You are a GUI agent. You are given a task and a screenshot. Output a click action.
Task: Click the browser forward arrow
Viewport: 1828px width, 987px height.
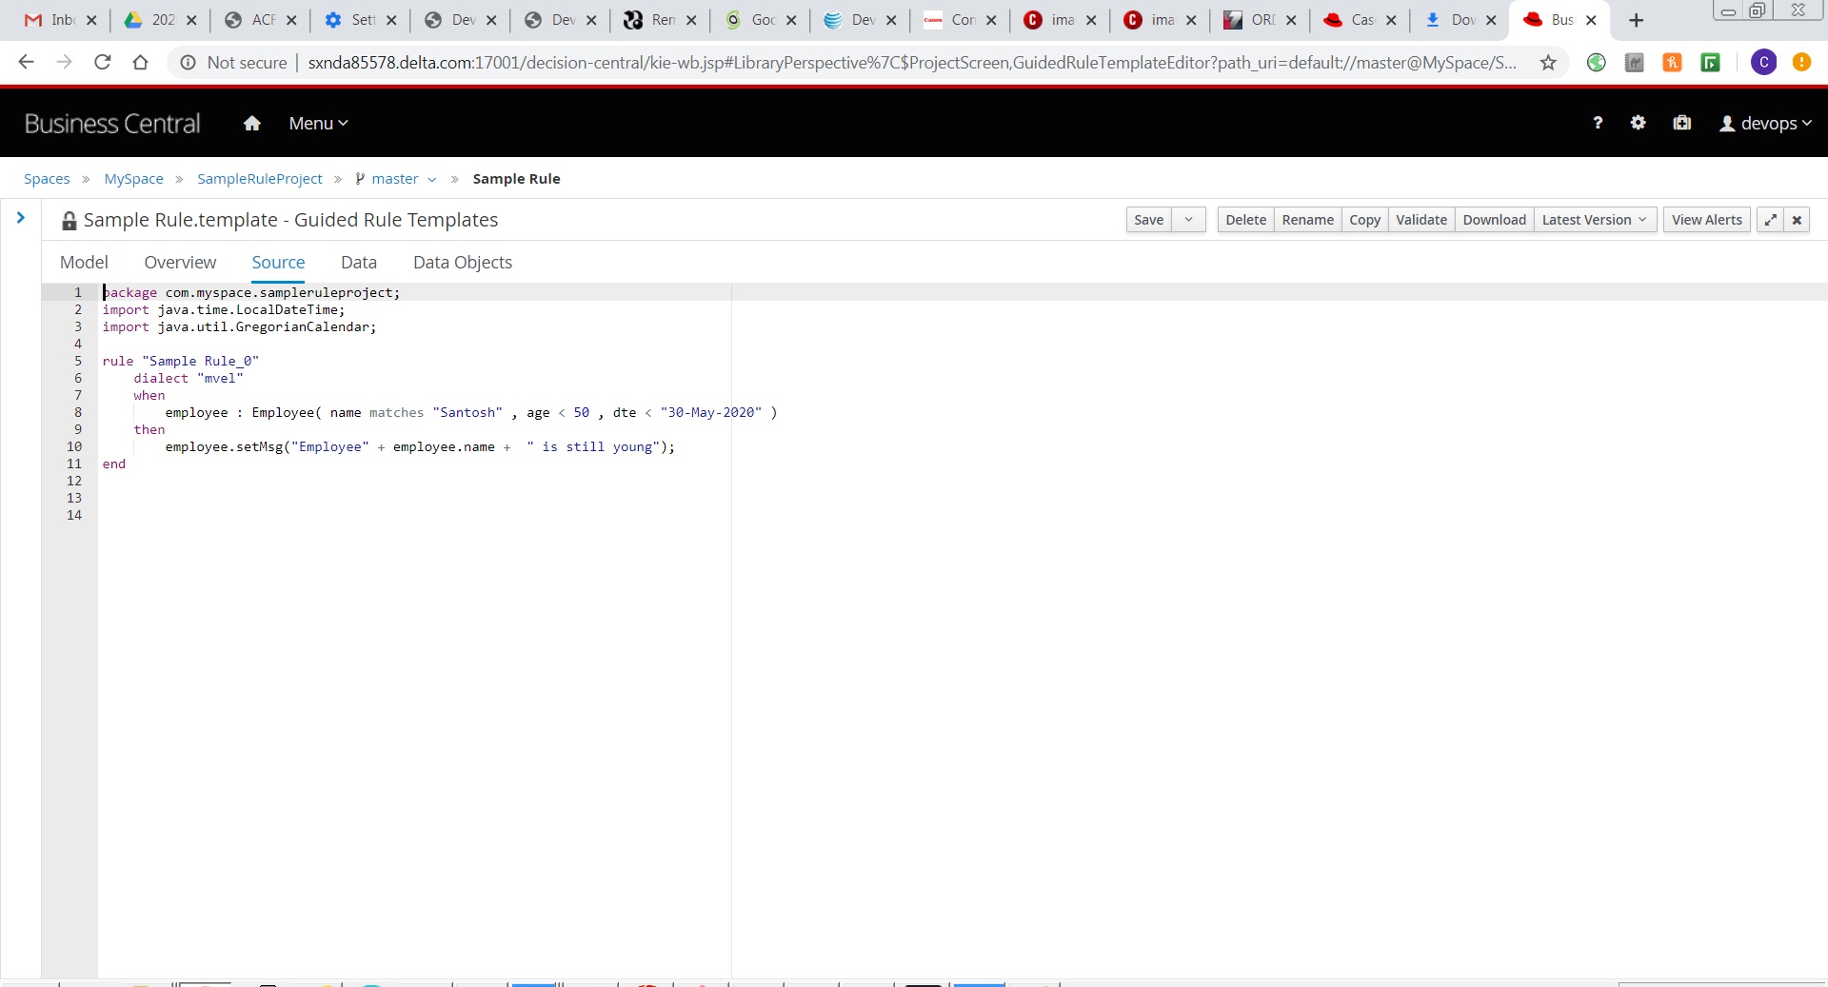tap(64, 62)
